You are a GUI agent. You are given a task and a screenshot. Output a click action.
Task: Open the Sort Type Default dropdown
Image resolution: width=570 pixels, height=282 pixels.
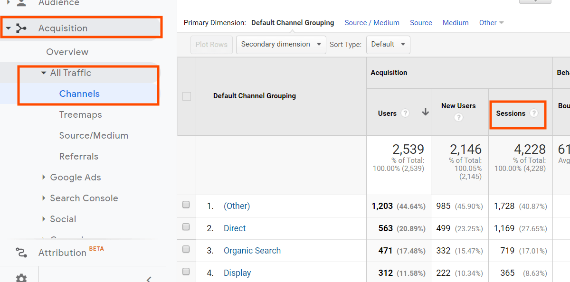point(388,45)
